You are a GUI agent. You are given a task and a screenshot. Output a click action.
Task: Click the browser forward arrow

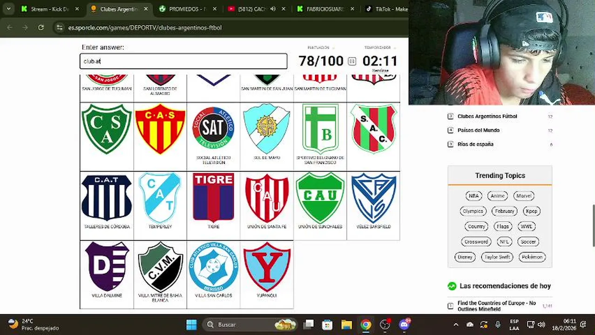click(x=25, y=27)
